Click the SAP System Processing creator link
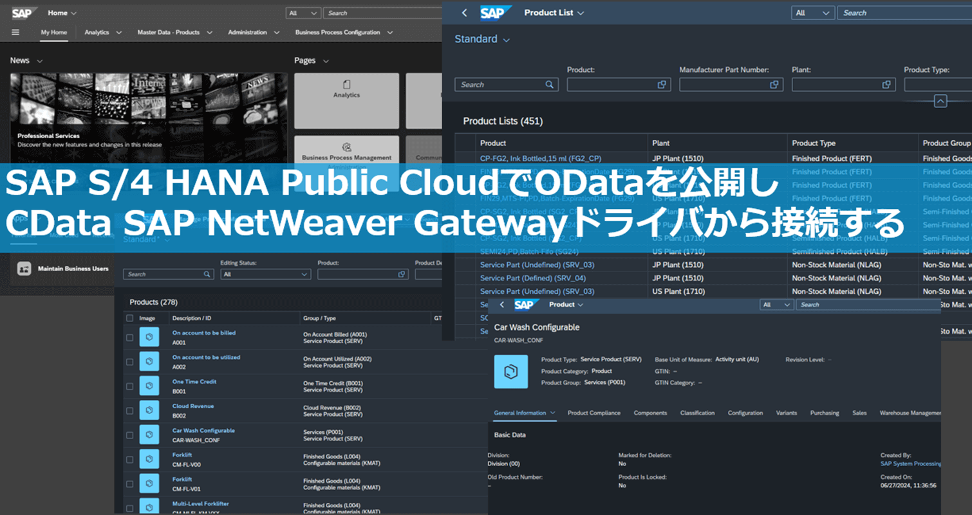This screenshot has width=972, height=515. pos(911,464)
